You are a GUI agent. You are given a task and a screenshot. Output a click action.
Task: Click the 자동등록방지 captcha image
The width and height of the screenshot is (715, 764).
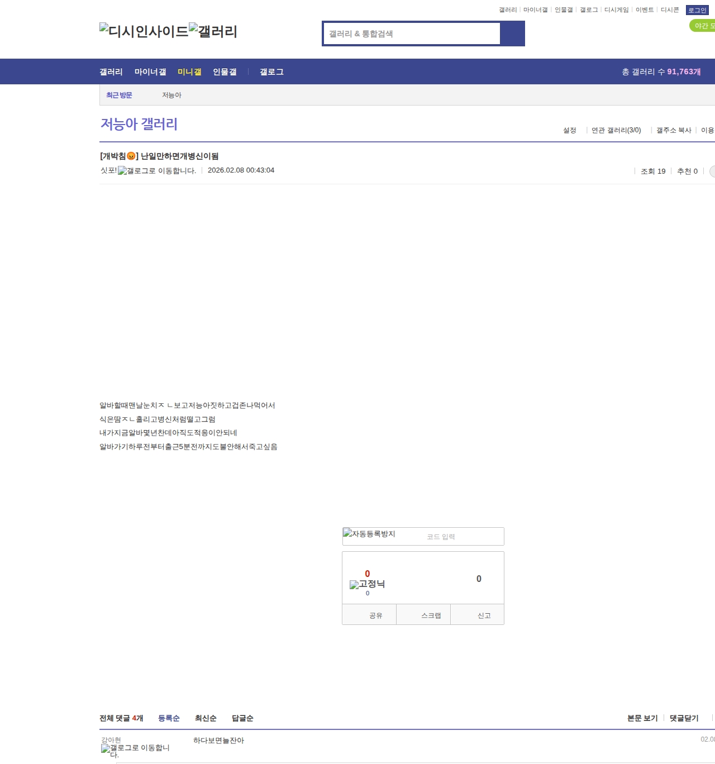pyautogui.click(x=369, y=534)
